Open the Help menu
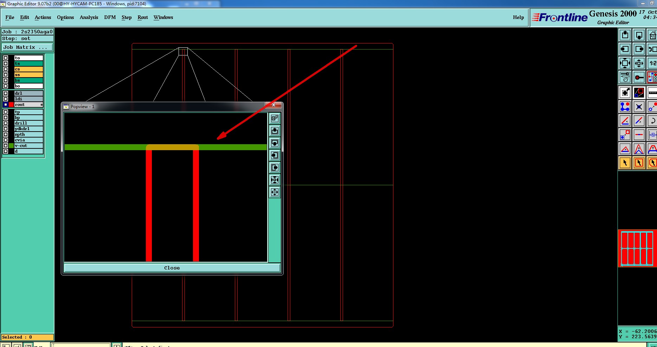 pos(518,18)
